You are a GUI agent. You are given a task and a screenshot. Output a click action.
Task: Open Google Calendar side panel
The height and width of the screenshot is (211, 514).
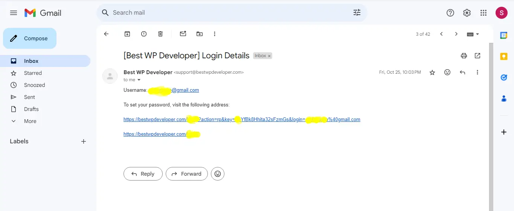pyautogui.click(x=503, y=35)
